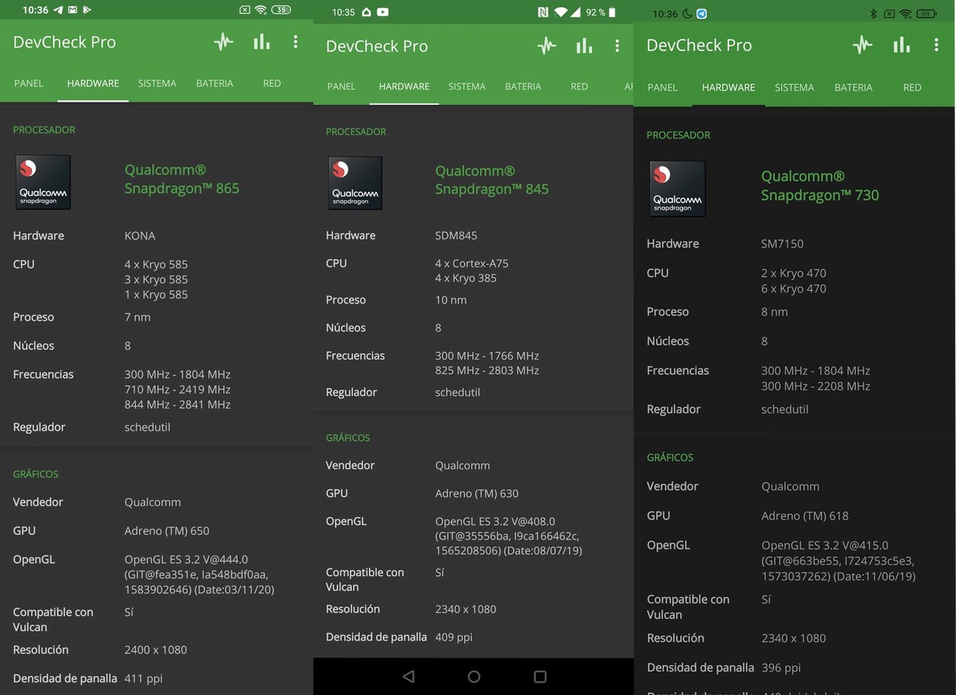Screen dimensions: 956x695
Task: Tap the DevCheck Pro title text
Action: coord(64,42)
